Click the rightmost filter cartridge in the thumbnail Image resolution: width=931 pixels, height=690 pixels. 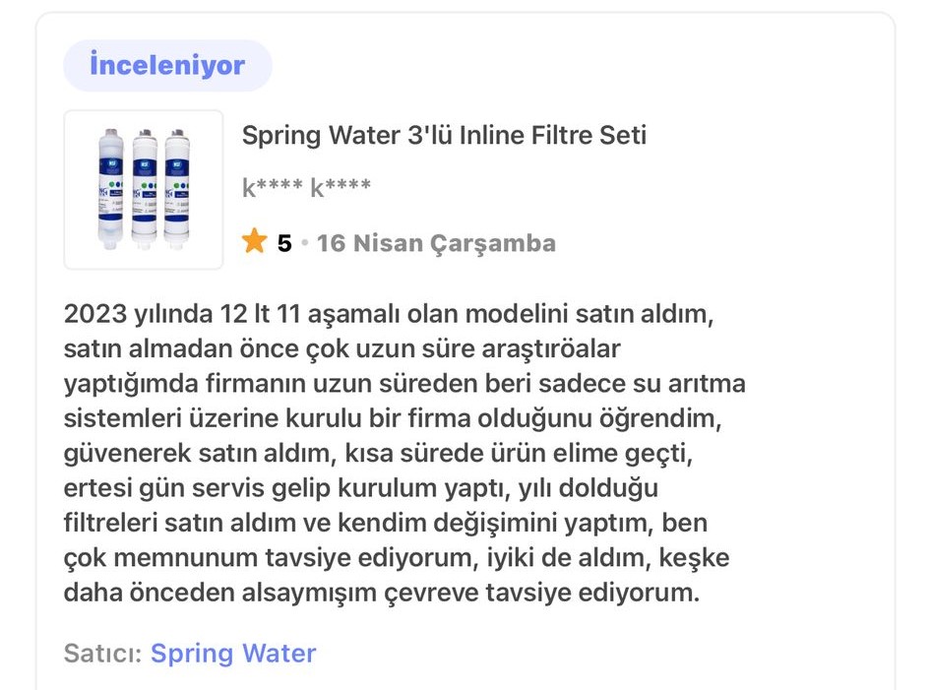coord(177,188)
